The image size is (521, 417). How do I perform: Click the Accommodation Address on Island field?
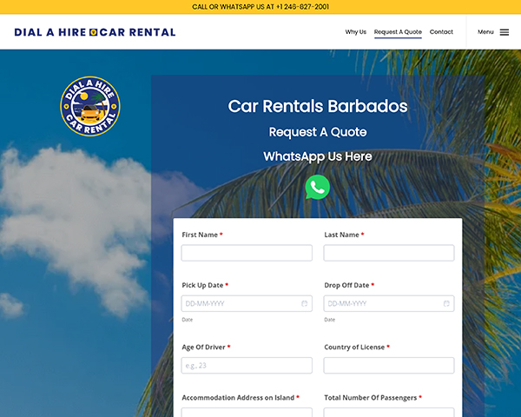pos(247,413)
